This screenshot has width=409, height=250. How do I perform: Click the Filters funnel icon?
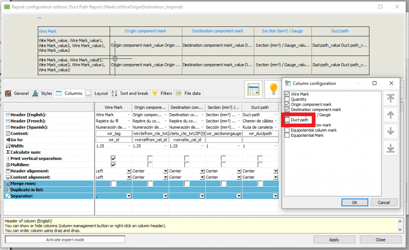[155, 93]
